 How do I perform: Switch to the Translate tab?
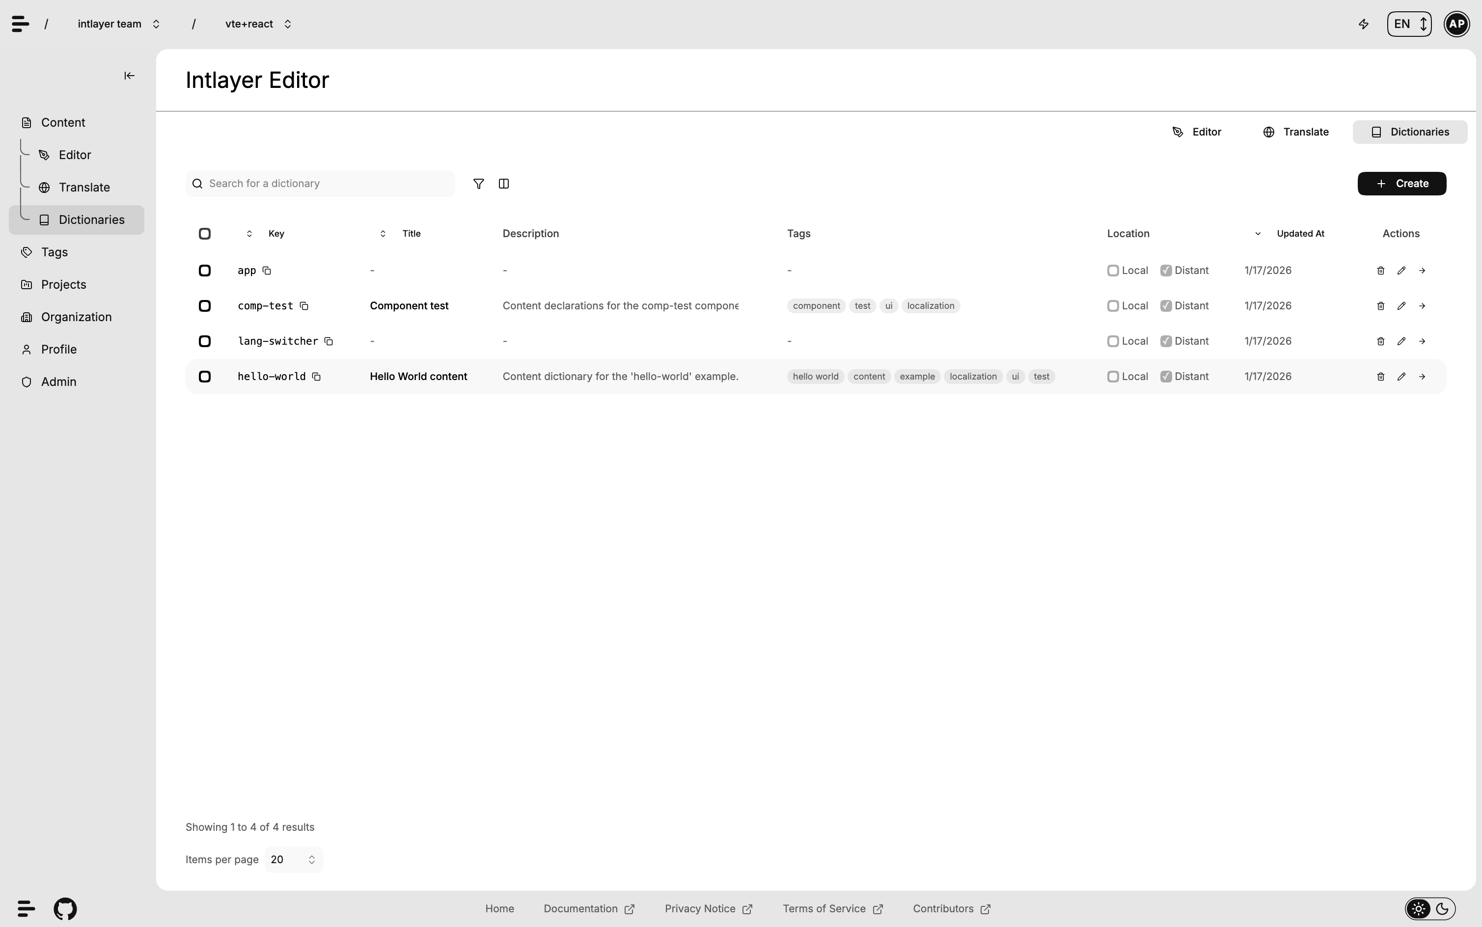pyautogui.click(x=1295, y=132)
